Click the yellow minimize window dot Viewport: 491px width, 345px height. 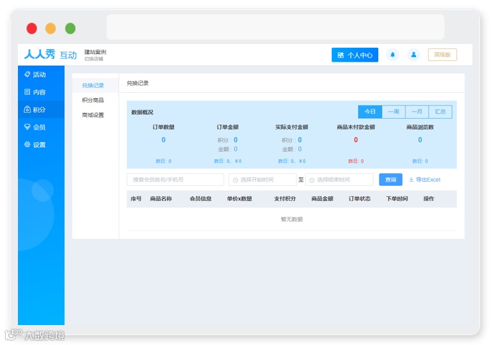coord(50,29)
